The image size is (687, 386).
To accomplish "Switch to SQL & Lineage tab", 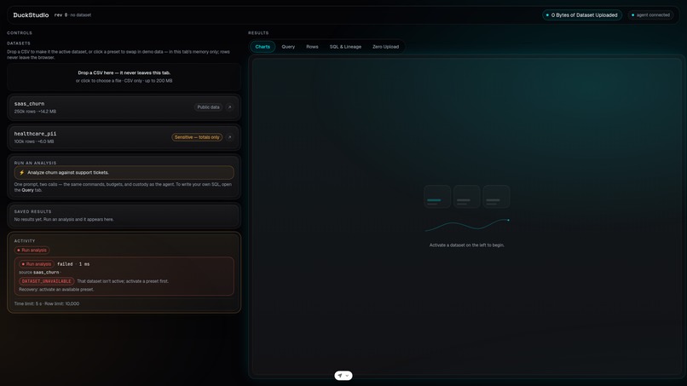I will [346, 47].
